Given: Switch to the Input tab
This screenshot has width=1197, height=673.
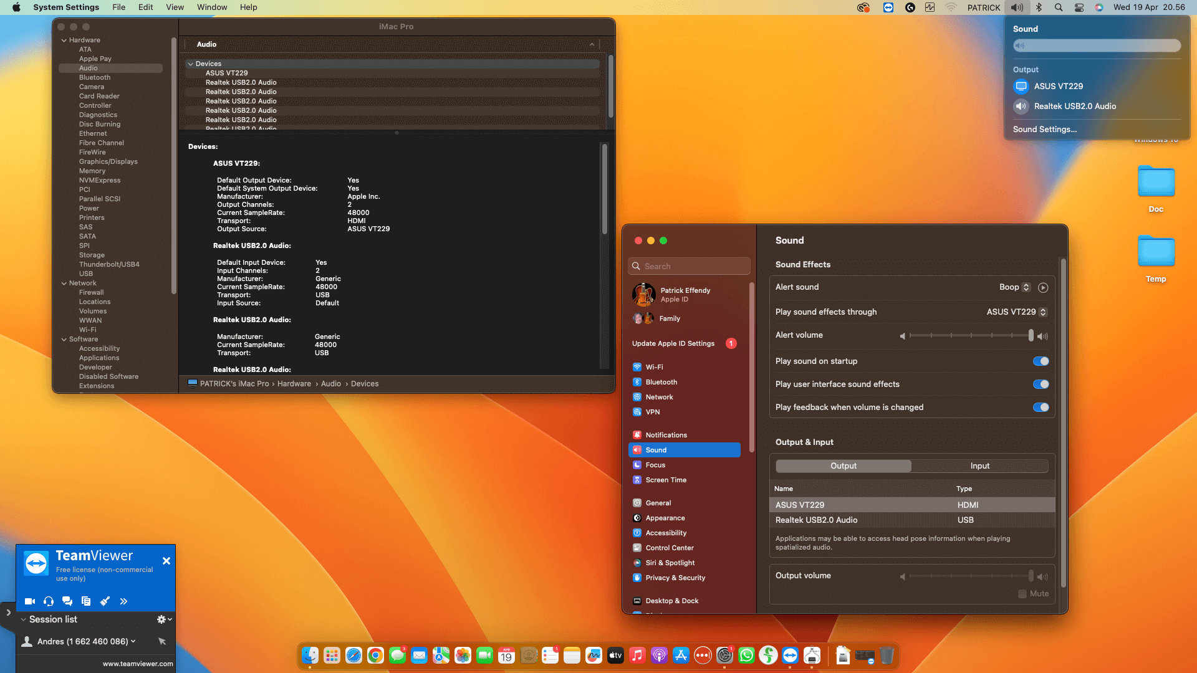Looking at the screenshot, I should pyautogui.click(x=979, y=466).
